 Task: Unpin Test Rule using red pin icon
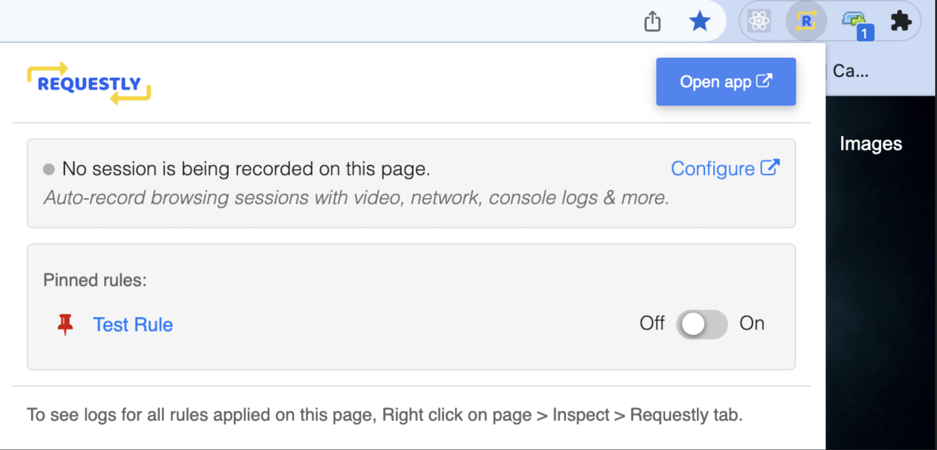[65, 324]
